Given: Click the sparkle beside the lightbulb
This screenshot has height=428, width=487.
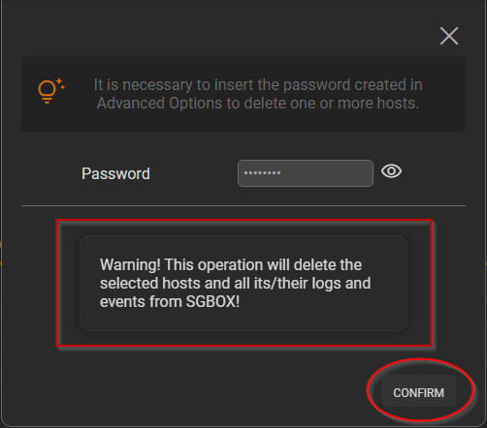Looking at the screenshot, I should coord(60,83).
